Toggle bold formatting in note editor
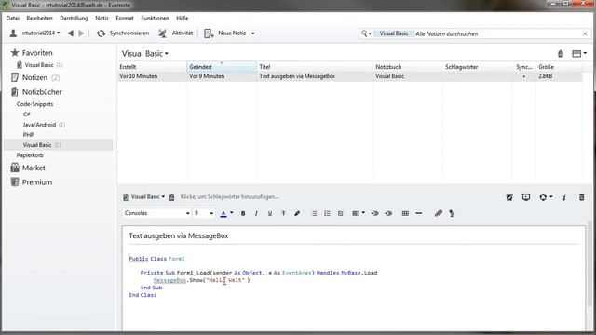596x335 pixels. tap(243, 213)
